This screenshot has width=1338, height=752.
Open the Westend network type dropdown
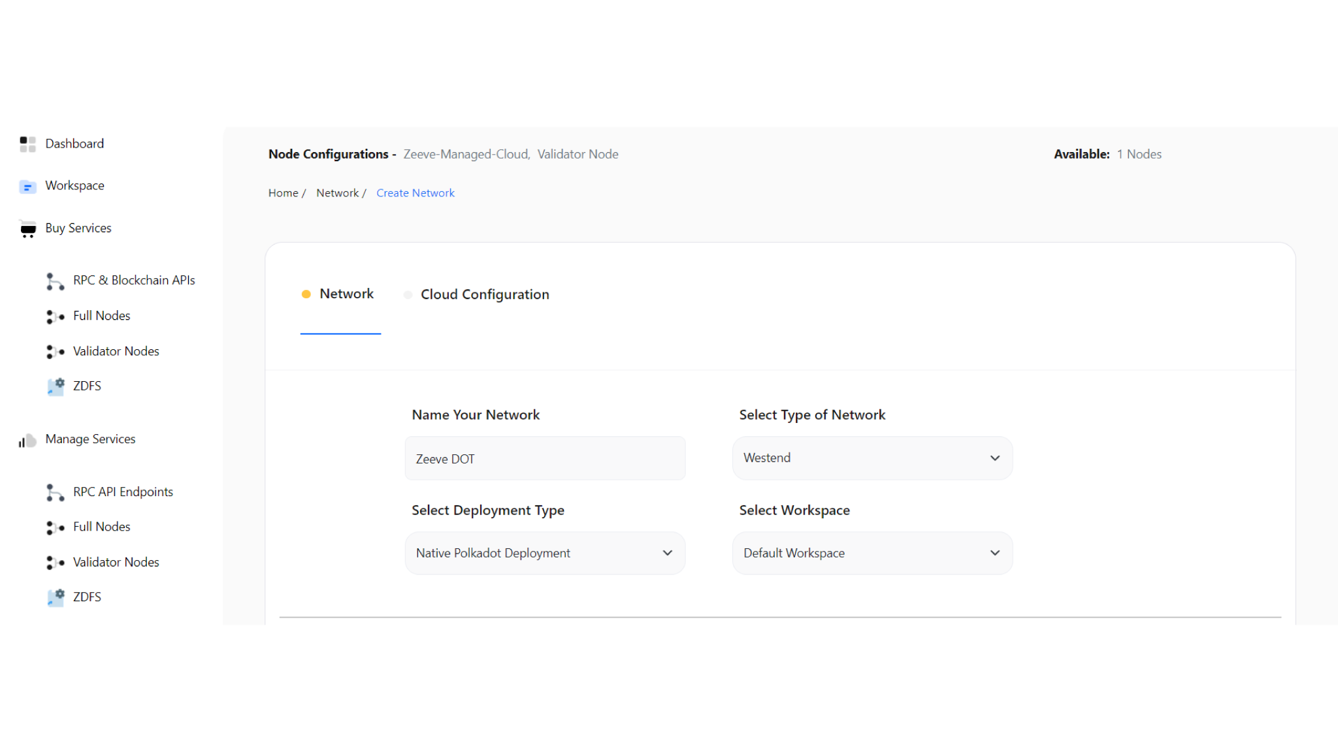[x=872, y=458]
